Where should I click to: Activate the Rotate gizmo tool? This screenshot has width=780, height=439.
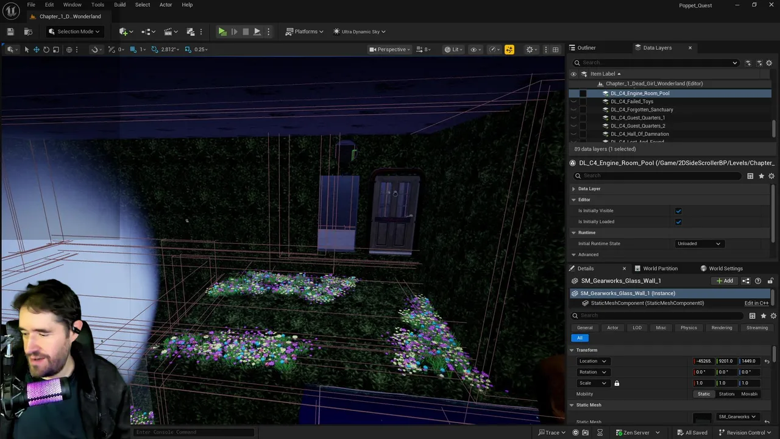tap(46, 49)
